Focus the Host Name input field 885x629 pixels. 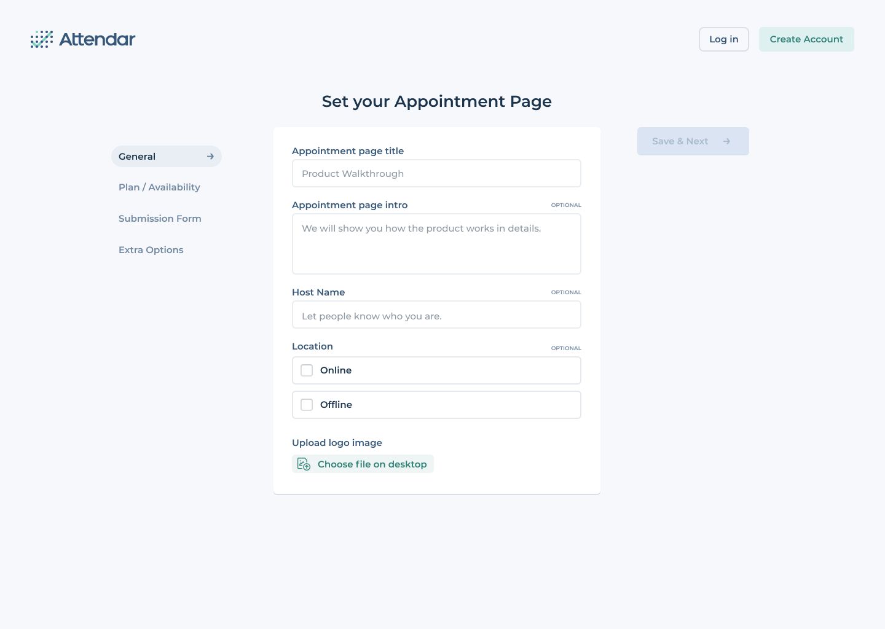coord(436,315)
